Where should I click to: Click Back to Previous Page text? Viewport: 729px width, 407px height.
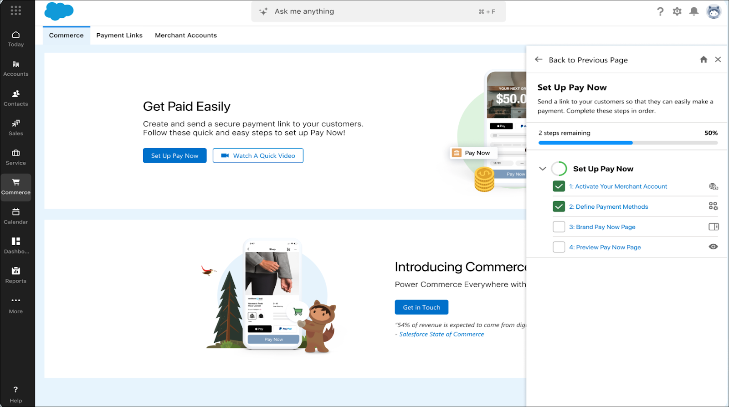tap(588, 60)
